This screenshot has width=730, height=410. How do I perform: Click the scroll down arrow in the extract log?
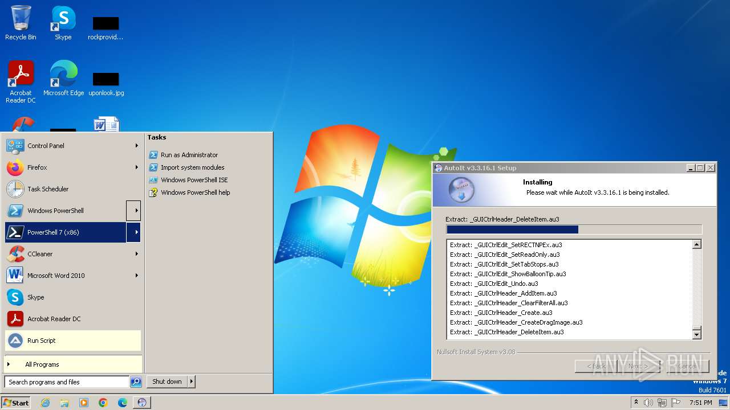(x=696, y=335)
